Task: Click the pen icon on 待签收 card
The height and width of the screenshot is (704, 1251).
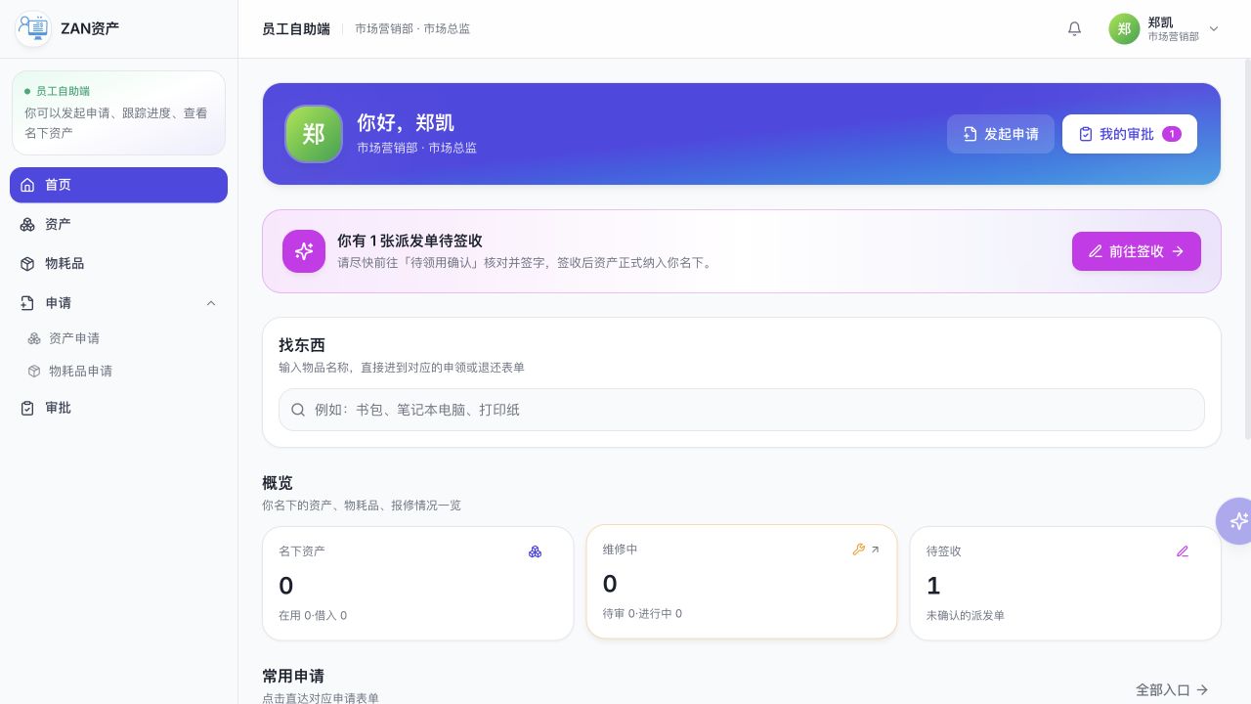Action: coord(1183,551)
